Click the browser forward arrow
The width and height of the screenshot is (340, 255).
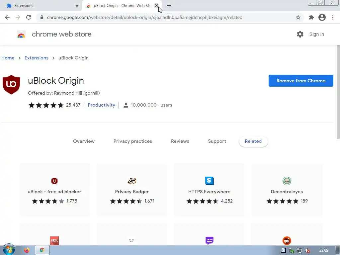(18, 17)
